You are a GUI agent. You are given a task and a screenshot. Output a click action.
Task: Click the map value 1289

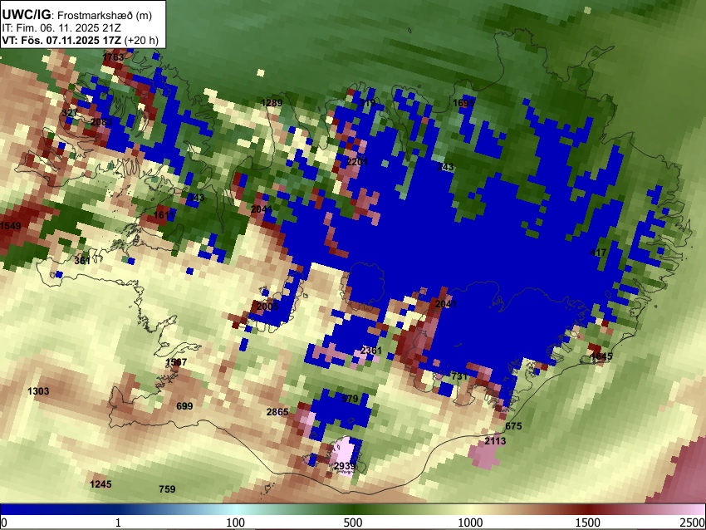tap(272, 103)
